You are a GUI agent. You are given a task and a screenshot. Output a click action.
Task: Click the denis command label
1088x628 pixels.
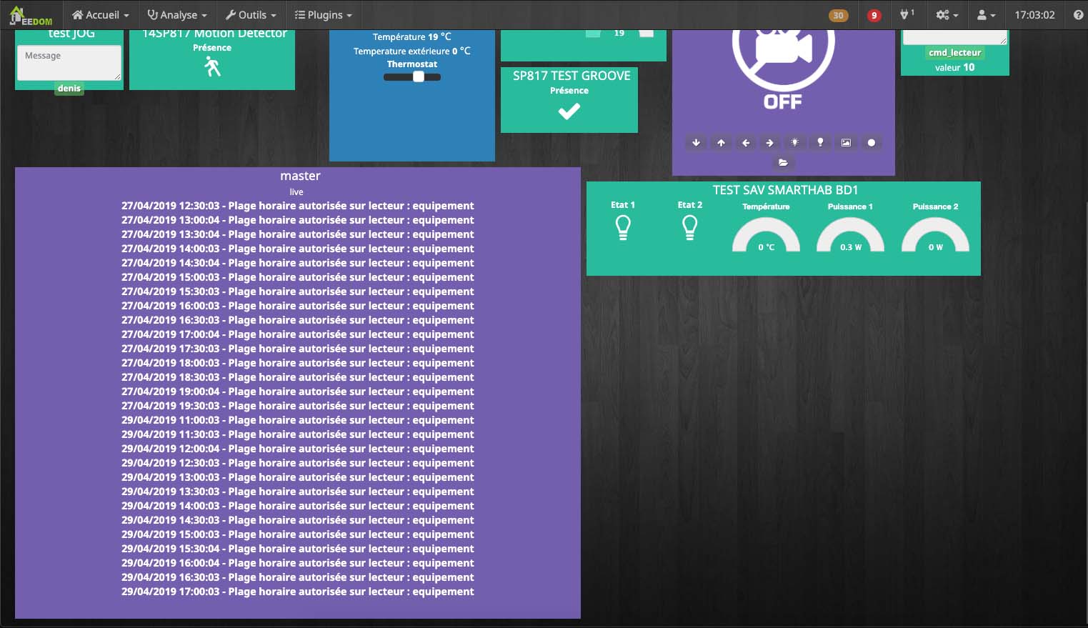click(69, 89)
